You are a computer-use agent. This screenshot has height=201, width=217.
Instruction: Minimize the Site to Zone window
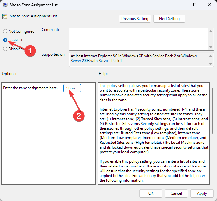point(180,5)
